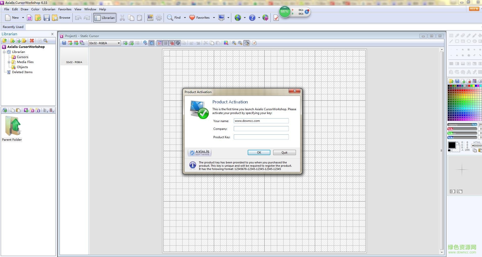Image resolution: width=482 pixels, height=257 pixels.
Task: Click the Product Key input field
Action: click(261, 137)
